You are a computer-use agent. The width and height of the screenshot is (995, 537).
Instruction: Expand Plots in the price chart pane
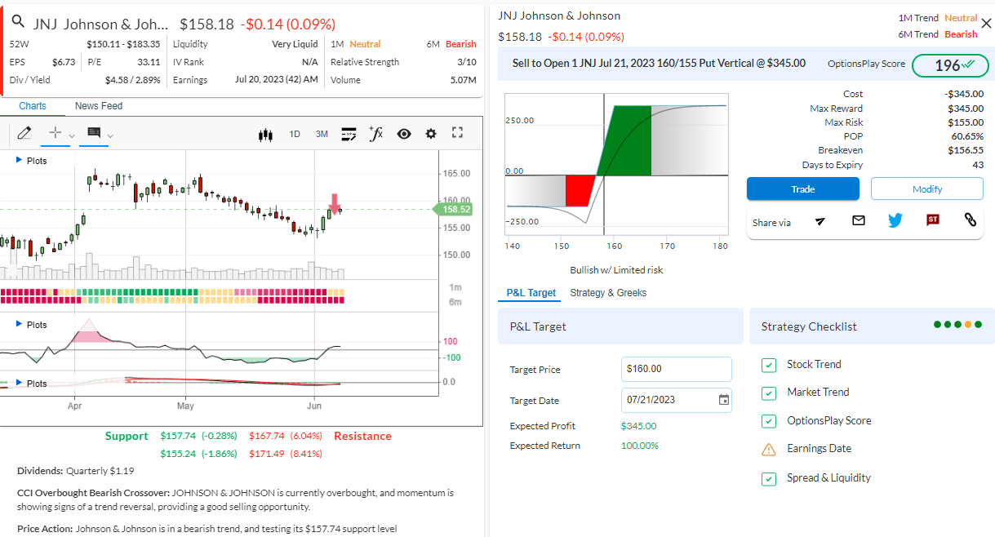click(32, 161)
